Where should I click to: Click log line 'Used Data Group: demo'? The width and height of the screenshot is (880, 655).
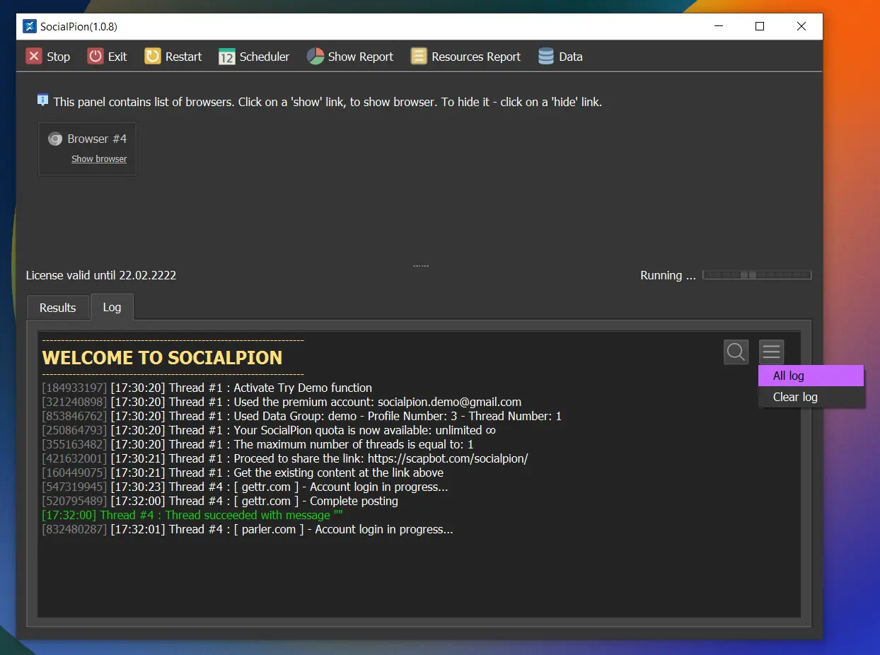click(302, 416)
